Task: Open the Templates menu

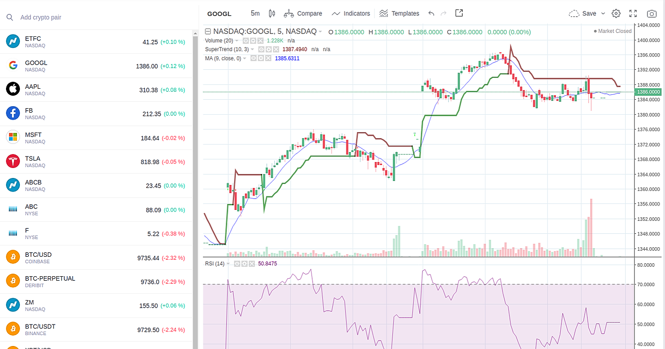Action: [x=399, y=13]
